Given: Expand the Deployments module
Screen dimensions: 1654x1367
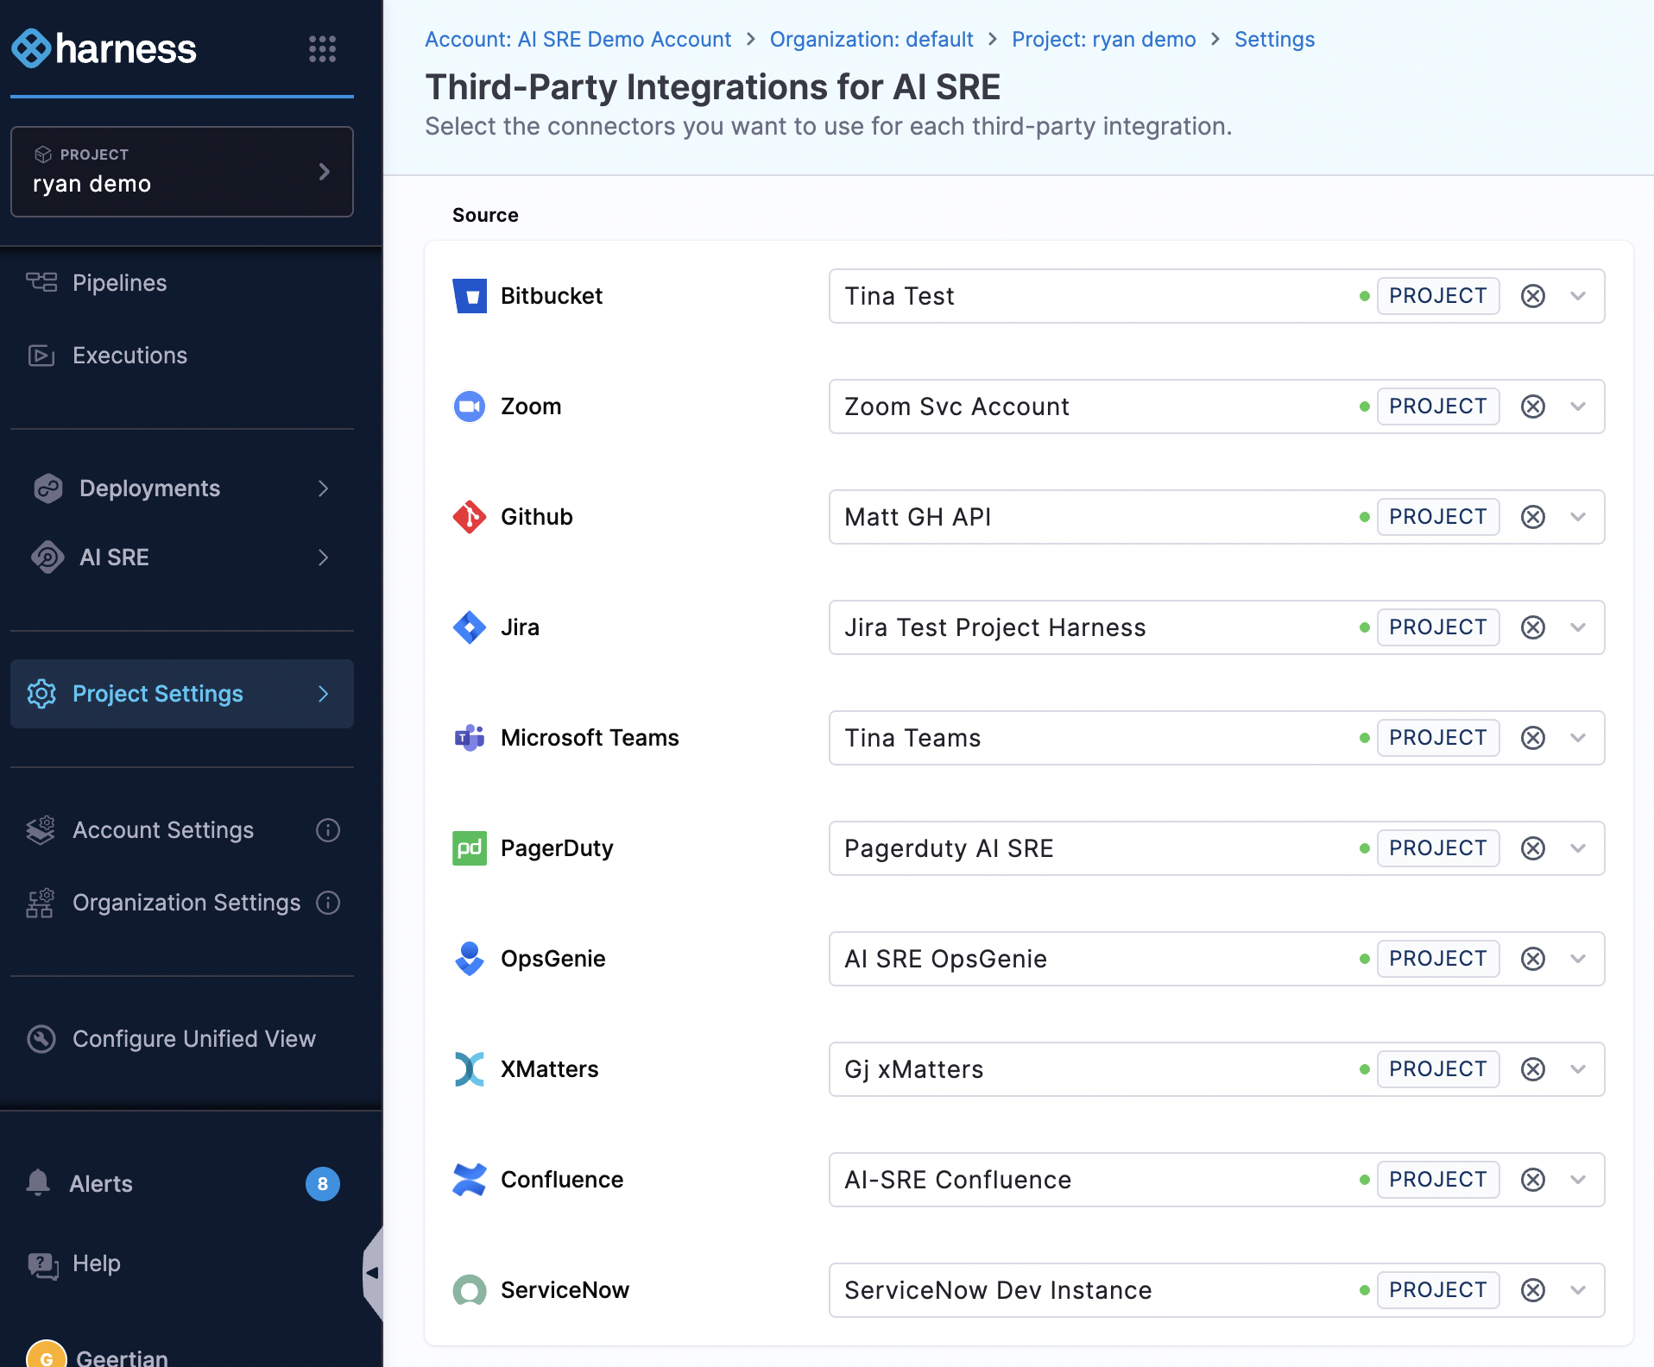Looking at the screenshot, I should pyautogui.click(x=182, y=488).
